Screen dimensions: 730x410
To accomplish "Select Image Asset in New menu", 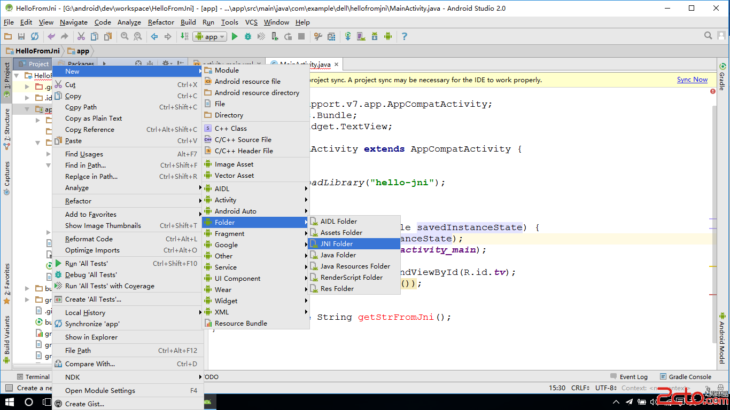I will pyautogui.click(x=255, y=164).
